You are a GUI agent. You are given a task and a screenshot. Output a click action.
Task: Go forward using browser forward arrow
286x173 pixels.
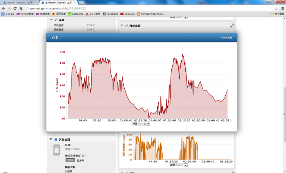pyautogui.click(x=9, y=8)
